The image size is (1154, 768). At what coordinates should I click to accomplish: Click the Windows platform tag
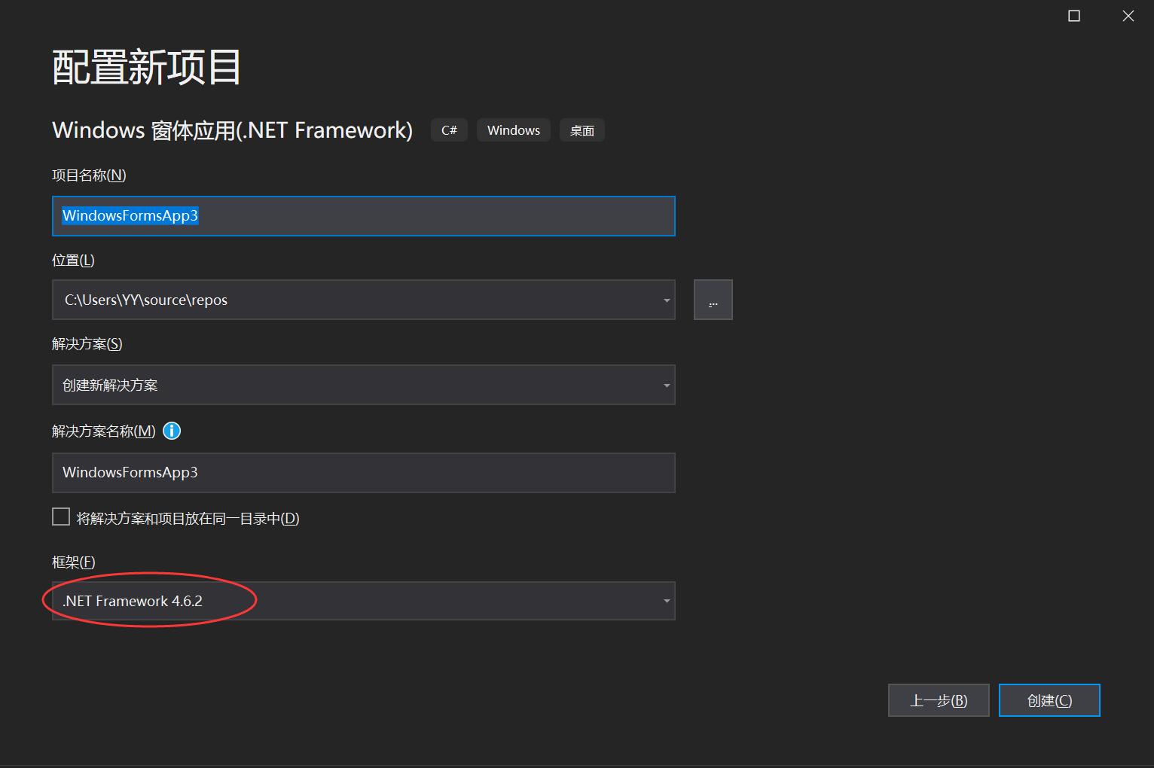[513, 130]
